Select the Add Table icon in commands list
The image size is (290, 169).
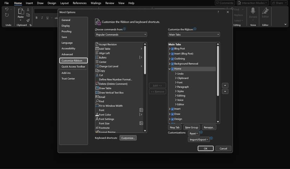97,49
